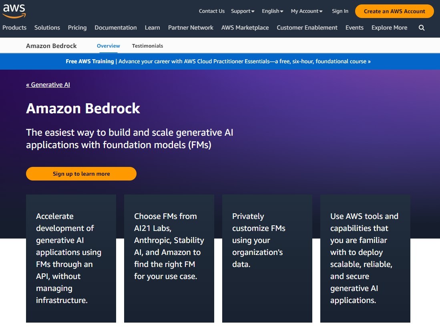Expand the English language dropdown
Screen dimensions: 440x327
point(273,11)
